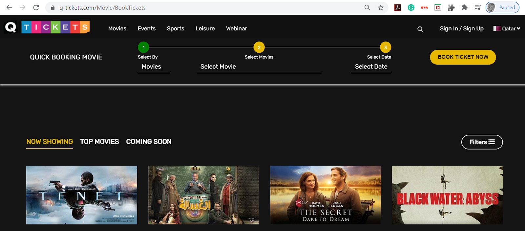525x231 pixels.
Task: Go forward in browser history
Action: tap(23, 7)
